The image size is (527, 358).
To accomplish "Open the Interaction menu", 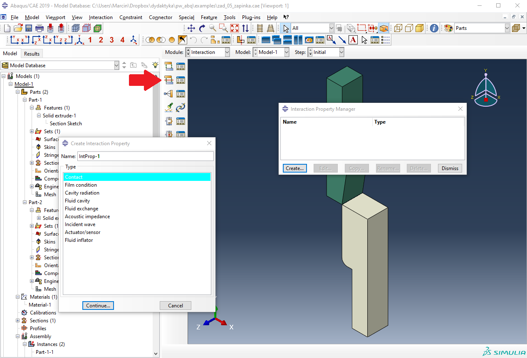I will tap(101, 17).
